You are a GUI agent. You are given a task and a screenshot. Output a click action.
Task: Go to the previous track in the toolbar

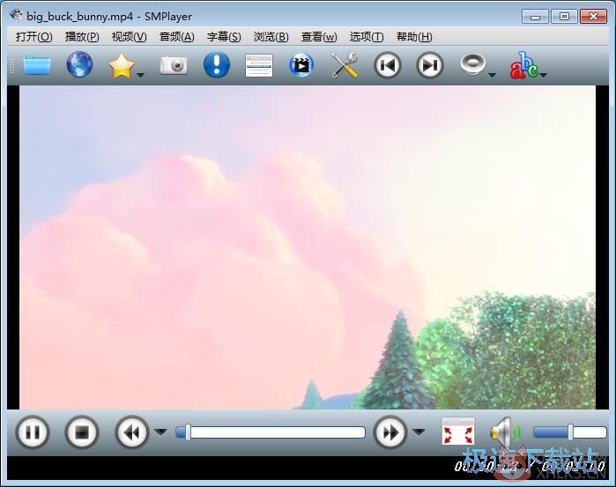point(388,65)
